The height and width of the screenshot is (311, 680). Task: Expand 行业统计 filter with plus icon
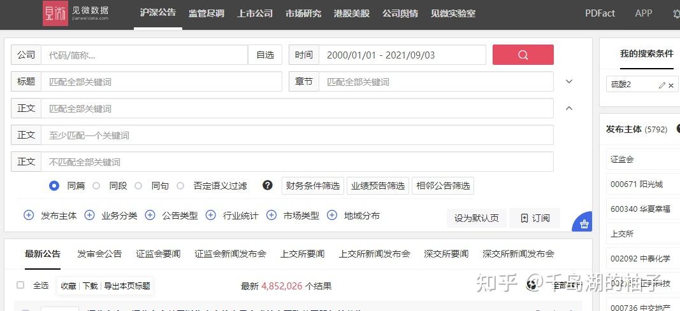coord(211,215)
